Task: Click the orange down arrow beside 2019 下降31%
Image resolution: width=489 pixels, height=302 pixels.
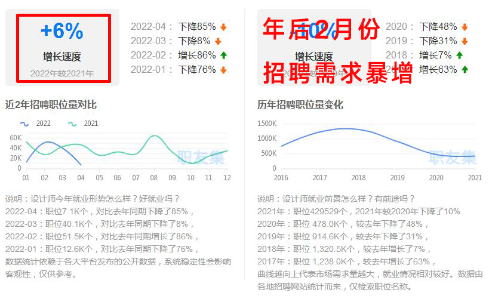Action: (465, 41)
